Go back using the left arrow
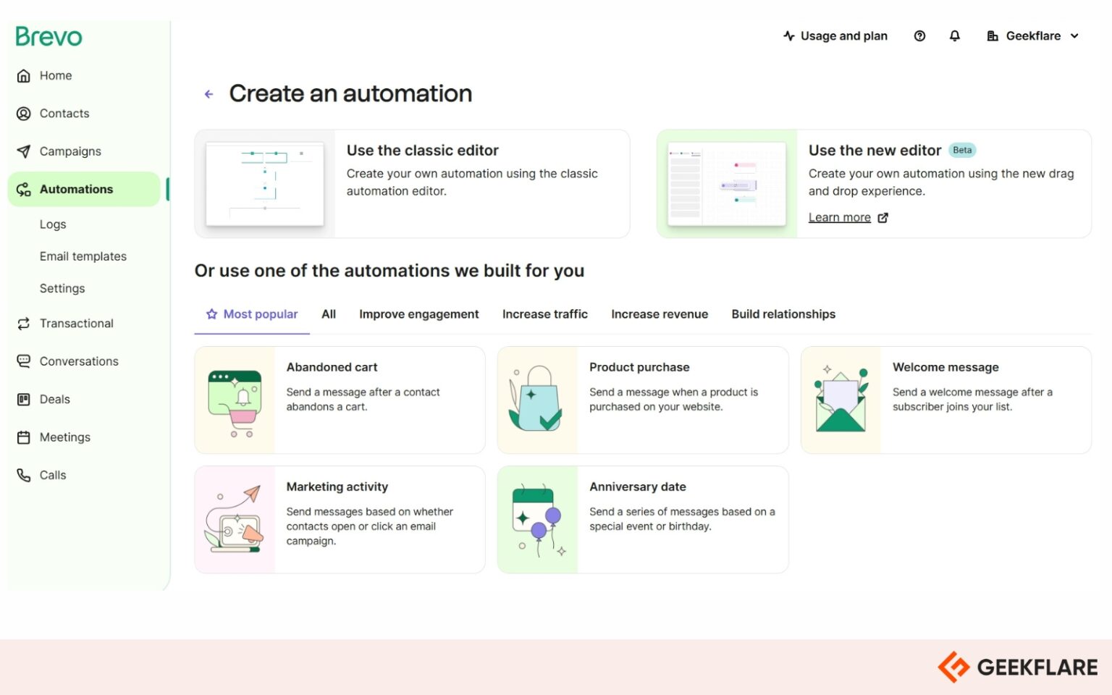 tap(209, 94)
